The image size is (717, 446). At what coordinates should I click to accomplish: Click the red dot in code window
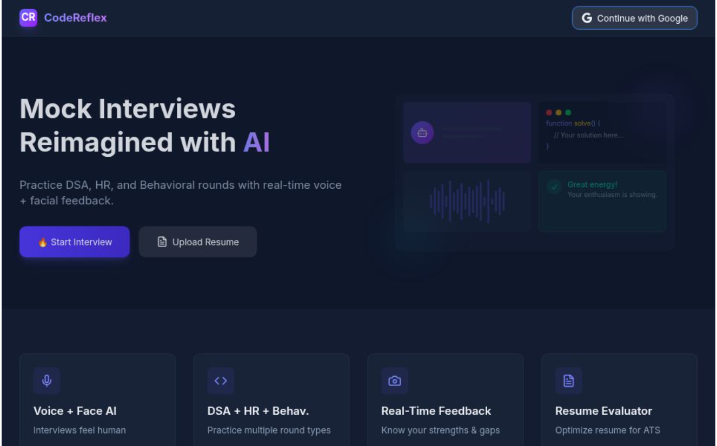coord(549,112)
